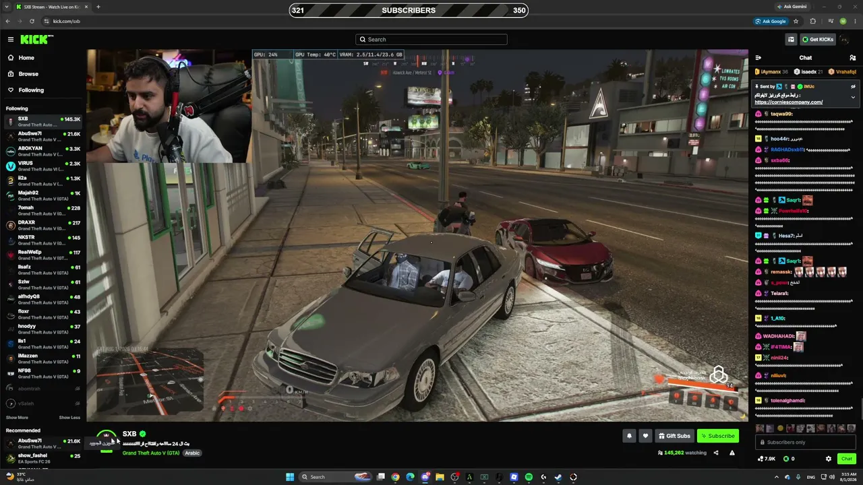This screenshot has width=863, height=485.
Task: Click the Arabic language tag
Action: 192,453
